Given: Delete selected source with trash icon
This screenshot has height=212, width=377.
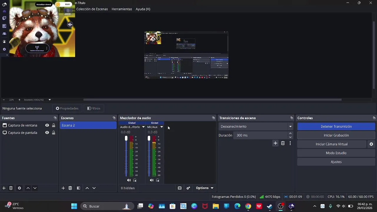Looking at the screenshot, I should pos(11,188).
